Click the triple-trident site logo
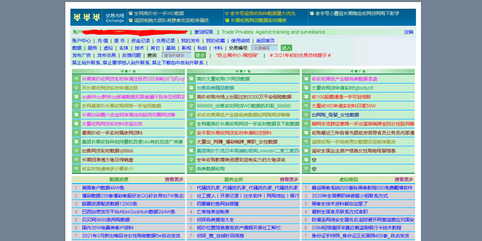This screenshot has width=482, height=241. click(87, 17)
